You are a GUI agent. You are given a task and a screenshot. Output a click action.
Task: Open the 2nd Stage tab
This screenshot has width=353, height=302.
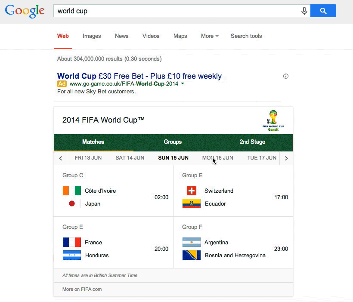point(252,142)
